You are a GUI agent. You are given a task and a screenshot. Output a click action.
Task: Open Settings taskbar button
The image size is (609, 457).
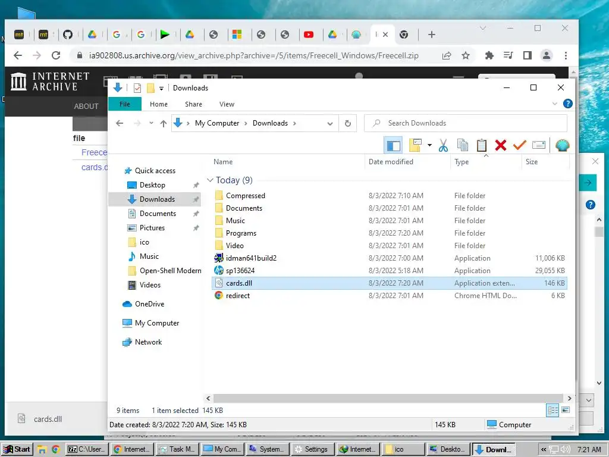(x=312, y=449)
